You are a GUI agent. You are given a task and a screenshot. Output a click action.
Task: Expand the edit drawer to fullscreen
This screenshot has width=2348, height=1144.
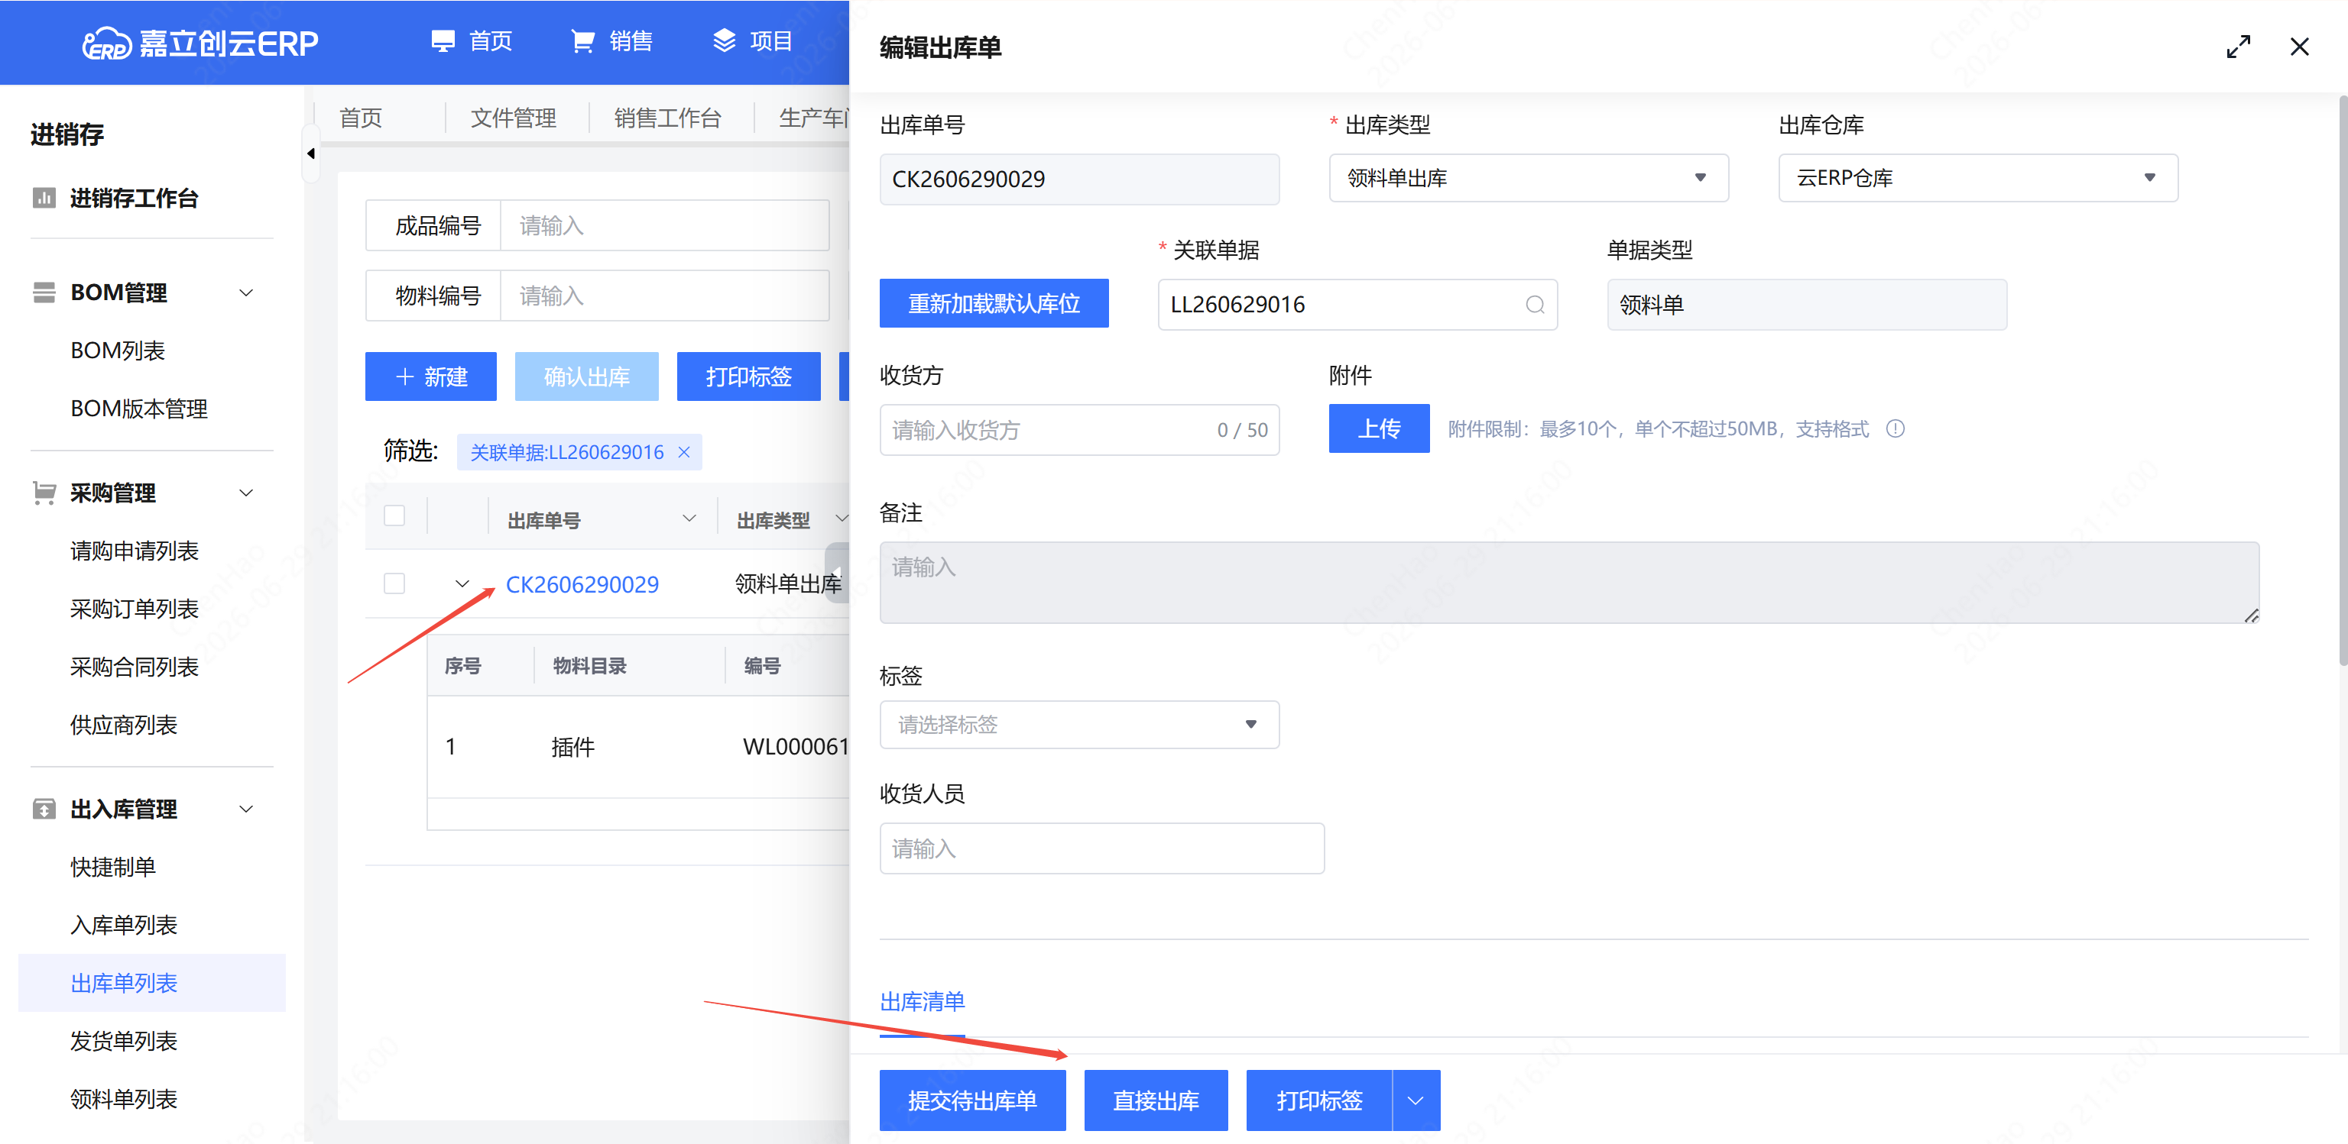(2238, 47)
